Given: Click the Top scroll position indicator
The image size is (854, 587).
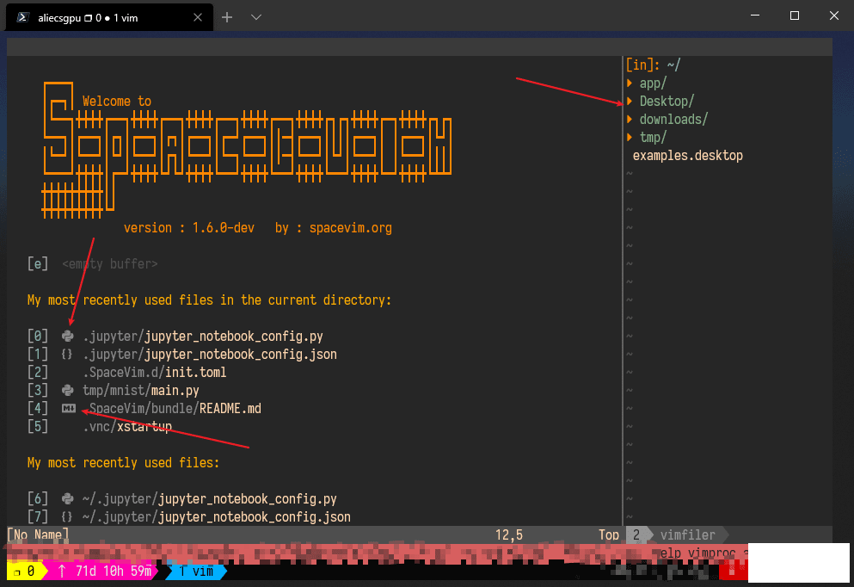Looking at the screenshot, I should (609, 534).
